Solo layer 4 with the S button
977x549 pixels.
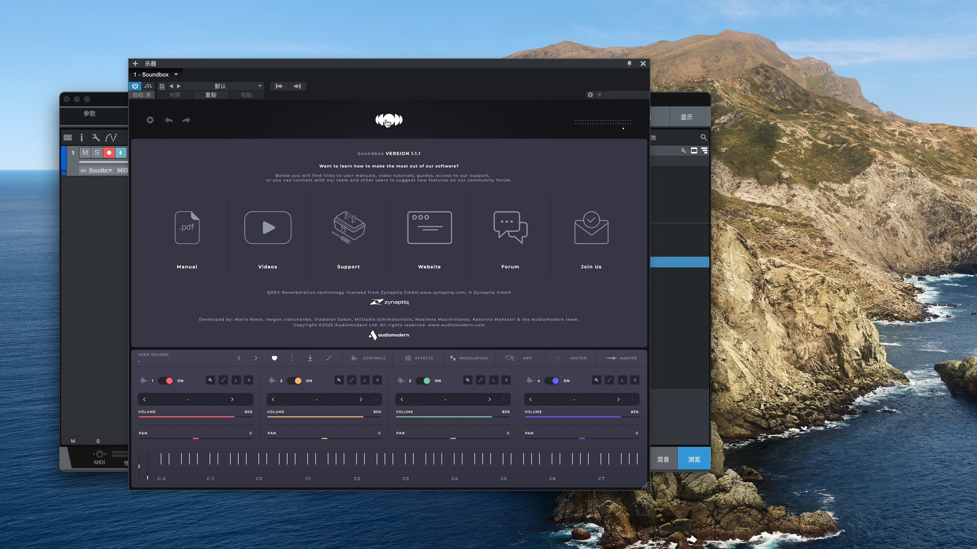[635, 380]
